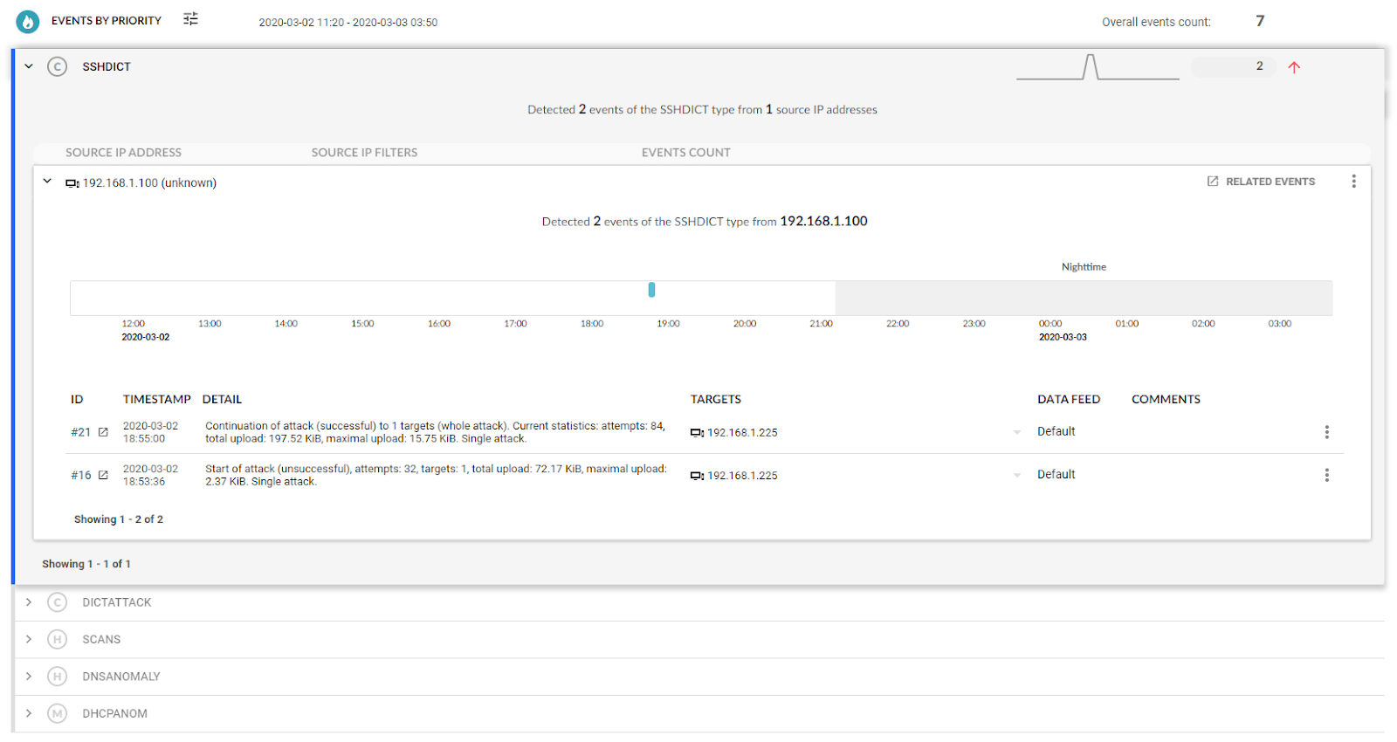The width and height of the screenshot is (1397, 742).
Task: Collapse the SSHDICT event group
Action: [29, 66]
